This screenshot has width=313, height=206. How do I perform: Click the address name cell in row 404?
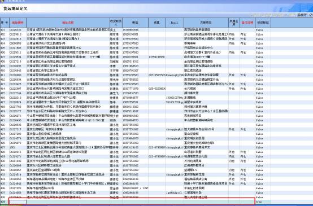[x=68, y=43]
